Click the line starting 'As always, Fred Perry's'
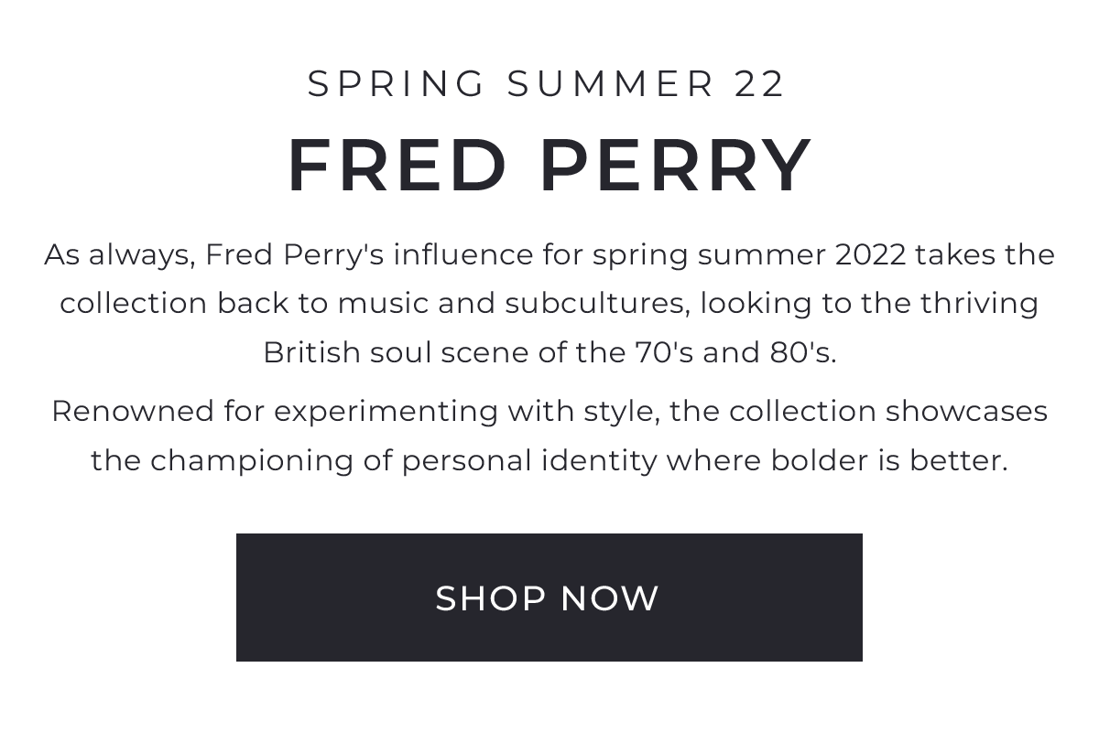The width and height of the screenshot is (1099, 754). (549, 254)
